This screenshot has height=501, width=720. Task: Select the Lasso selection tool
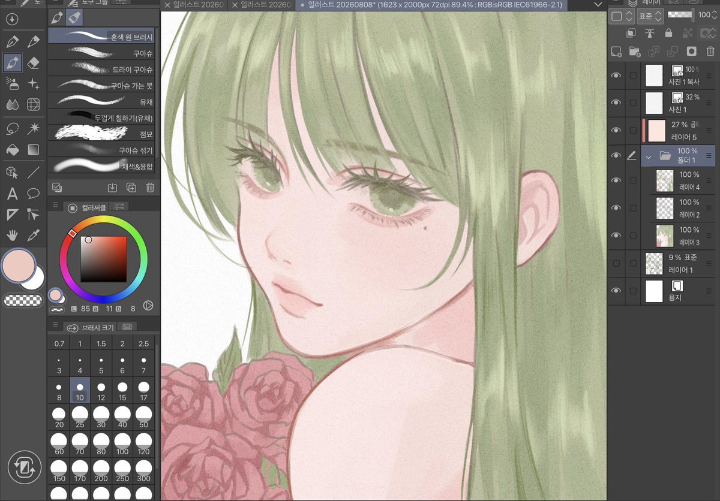coord(12,128)
